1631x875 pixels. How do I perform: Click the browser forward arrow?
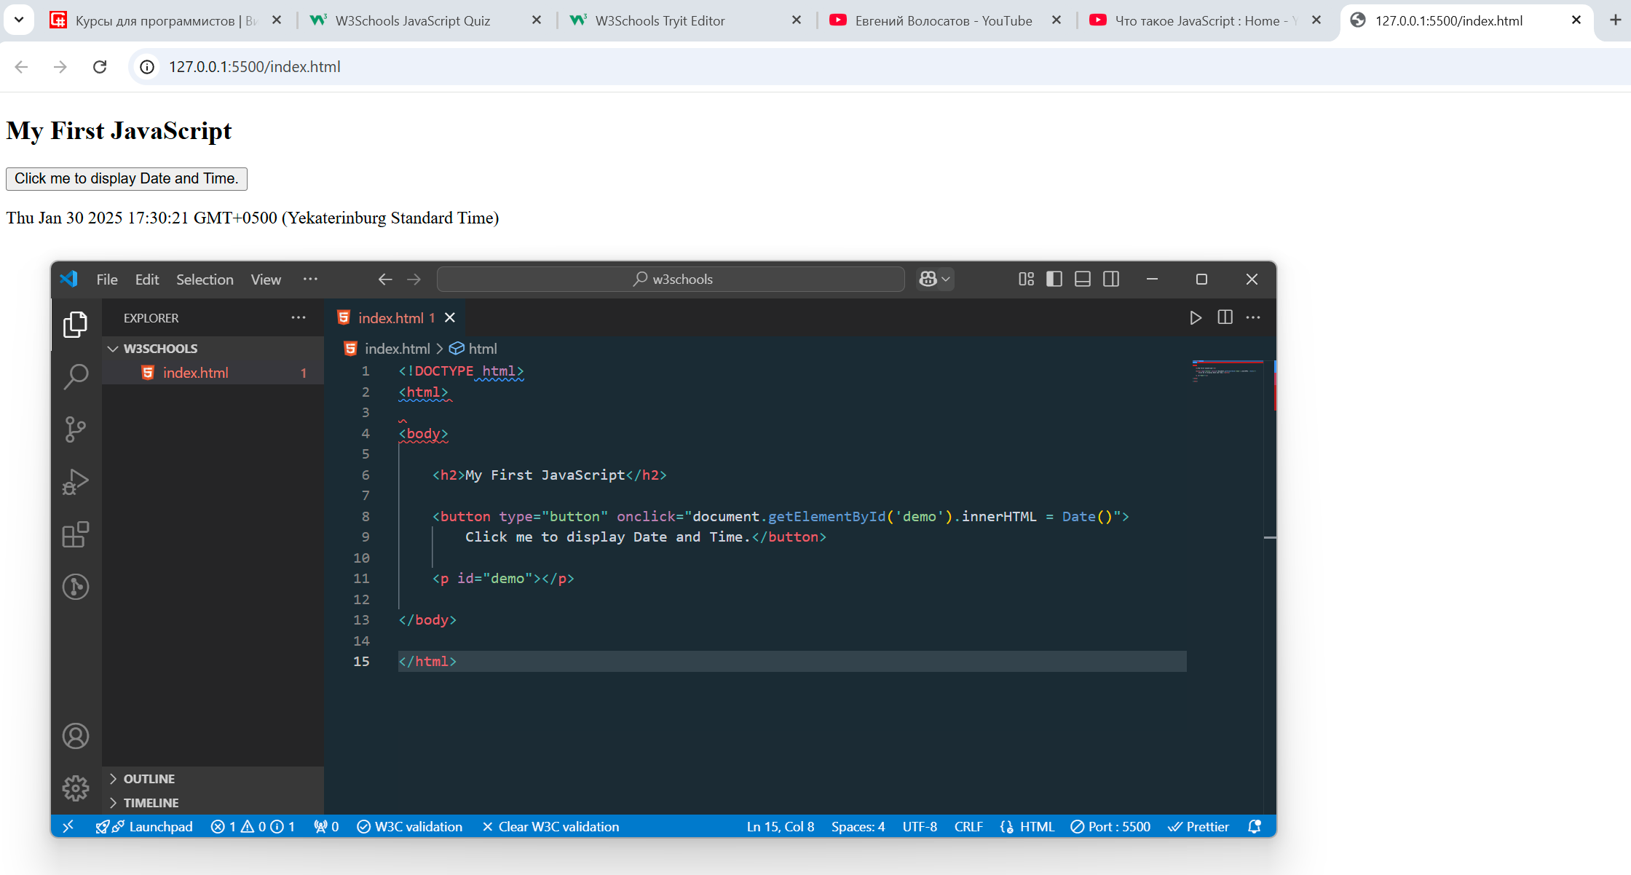(60, 67)
